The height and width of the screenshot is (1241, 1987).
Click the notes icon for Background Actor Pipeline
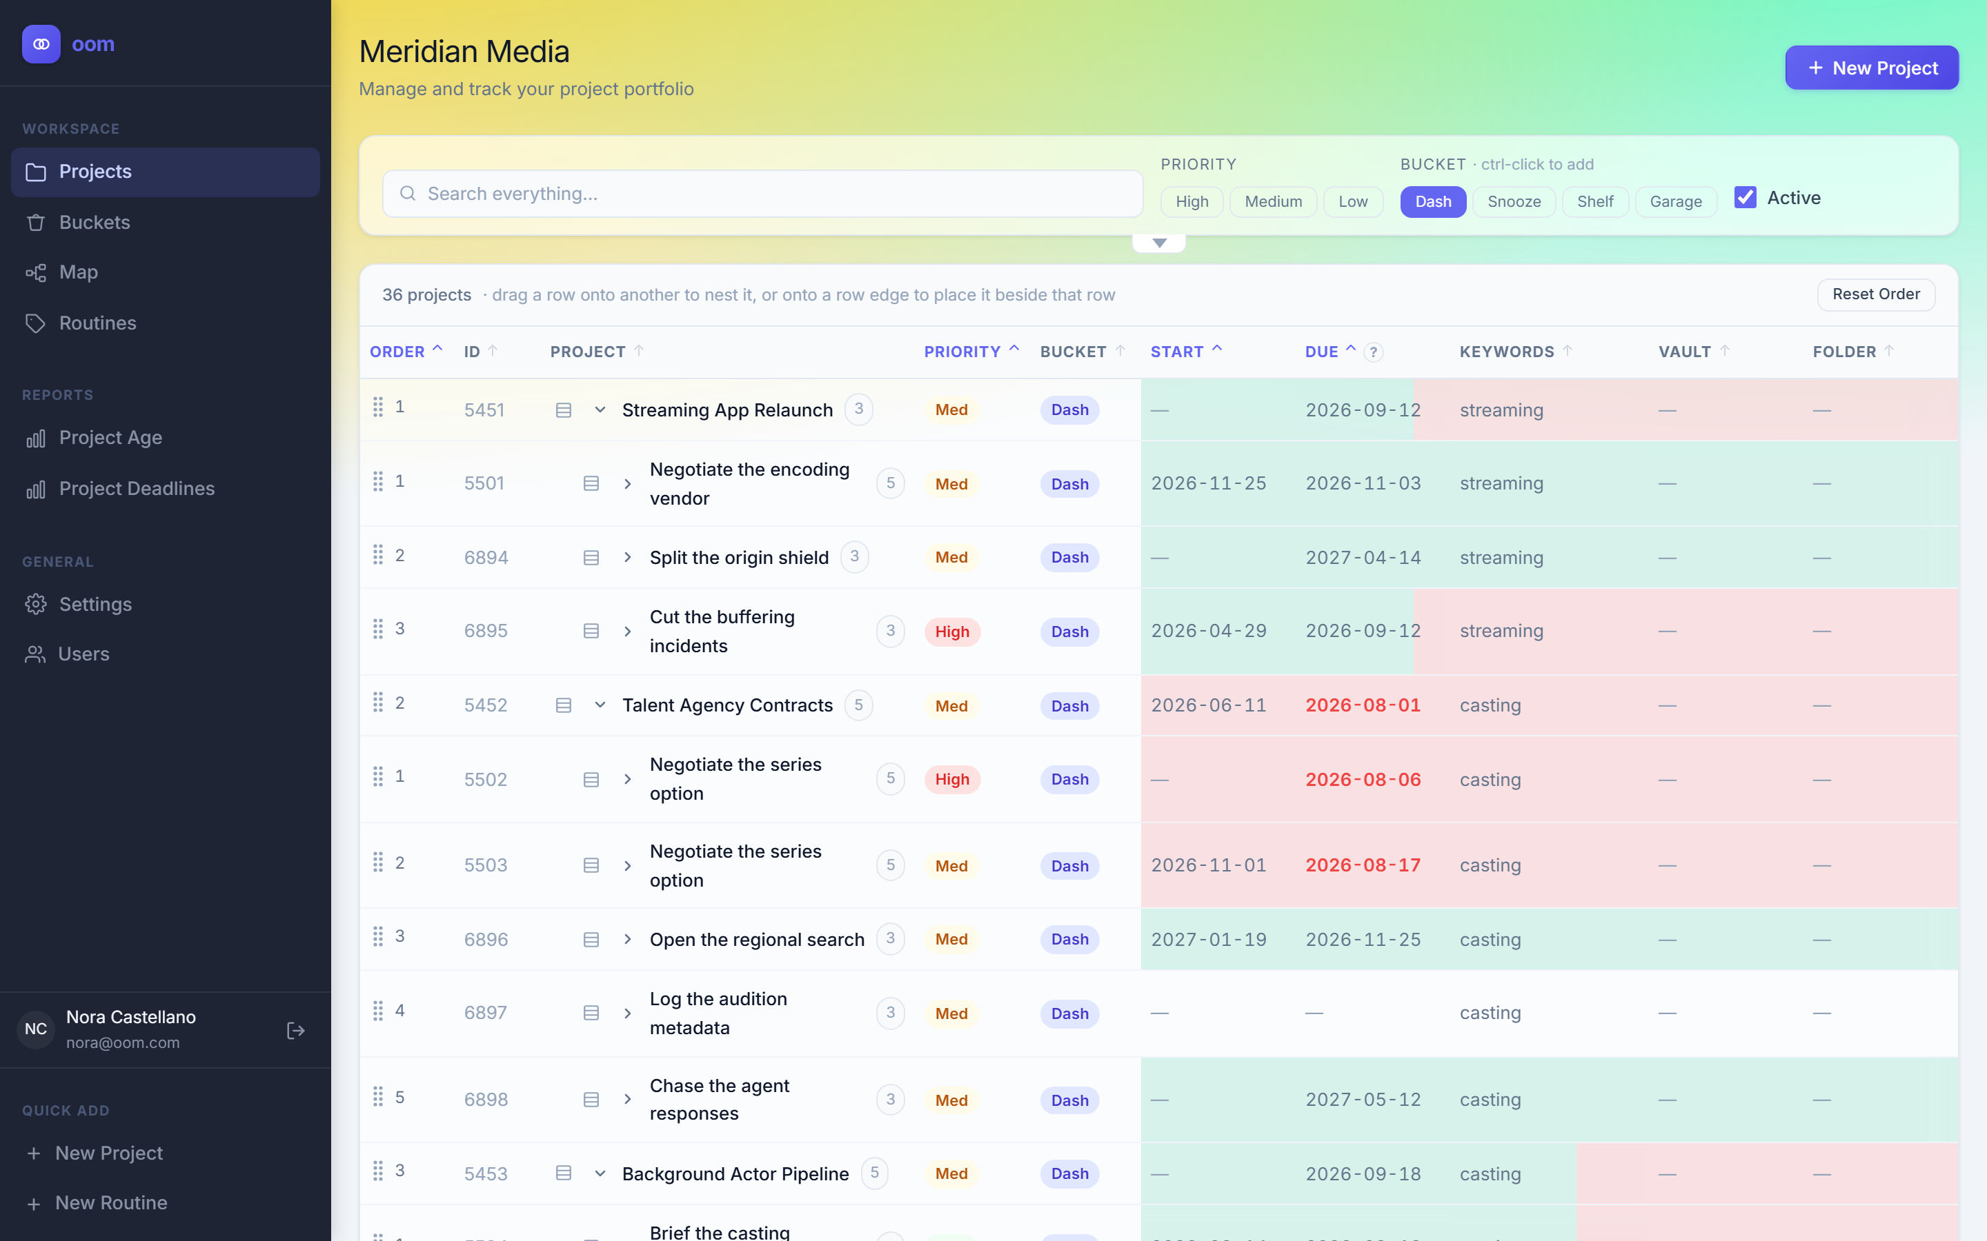[x=563, y=1173]
